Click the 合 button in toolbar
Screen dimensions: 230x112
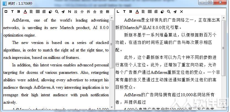point(95,12)
